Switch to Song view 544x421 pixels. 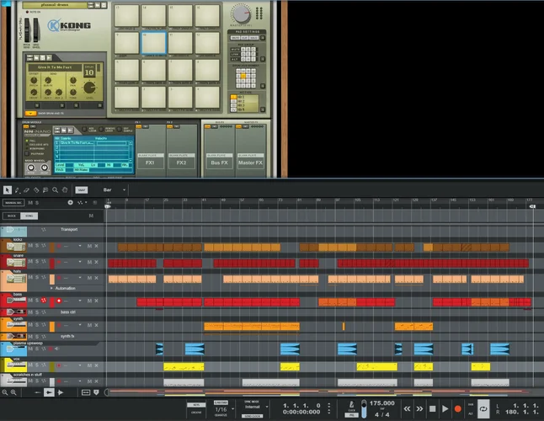pyautogui.click(x=29, y=216)
